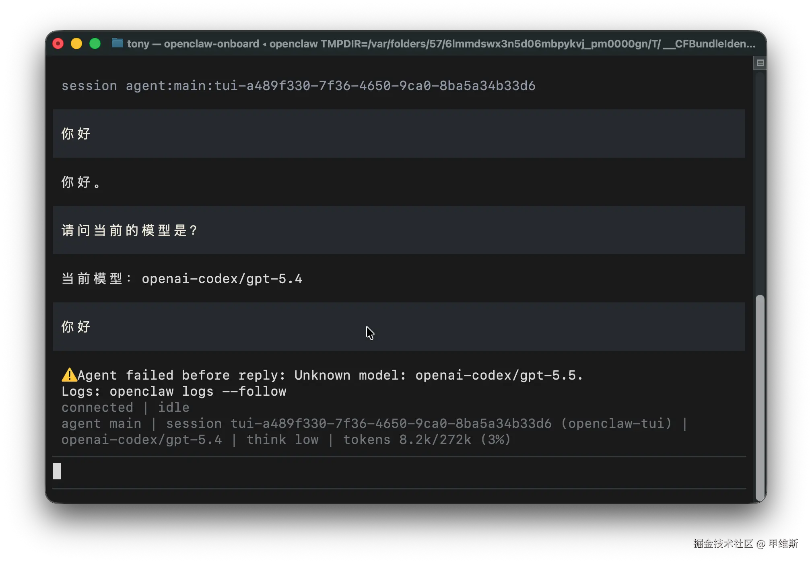812x563 pixels.
Task: Click the 当前模型: openai-codex/gpt-5.4 reply
Action: [182, 278]
